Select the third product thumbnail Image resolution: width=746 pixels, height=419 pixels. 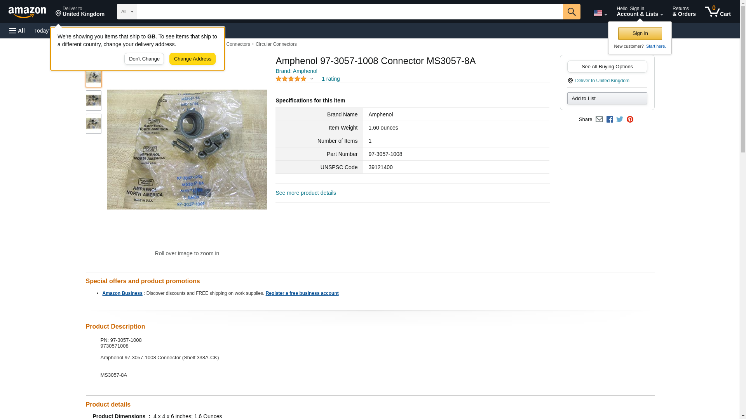click(x=94, y=124)
